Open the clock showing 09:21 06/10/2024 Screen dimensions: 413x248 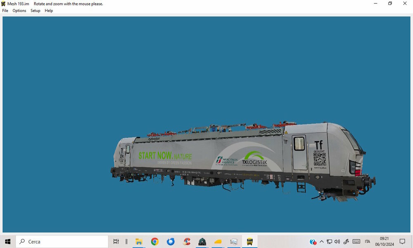385,241
